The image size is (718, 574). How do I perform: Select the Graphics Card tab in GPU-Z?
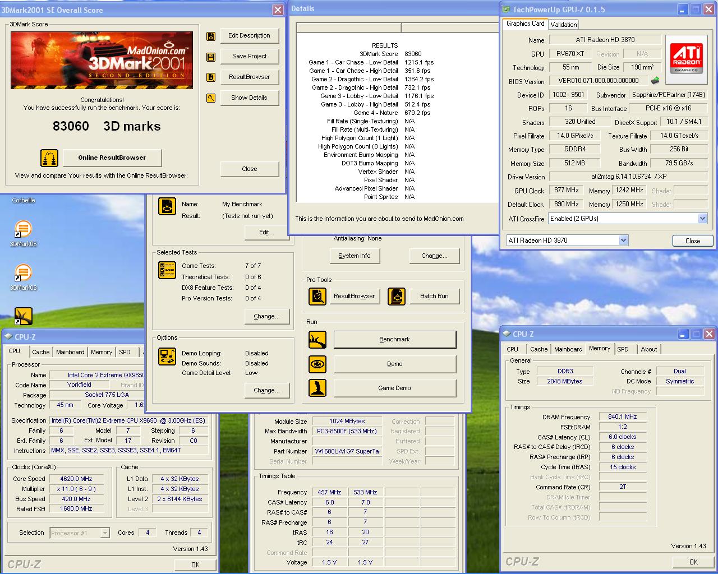pyautogui.click(x=525, y=24)
